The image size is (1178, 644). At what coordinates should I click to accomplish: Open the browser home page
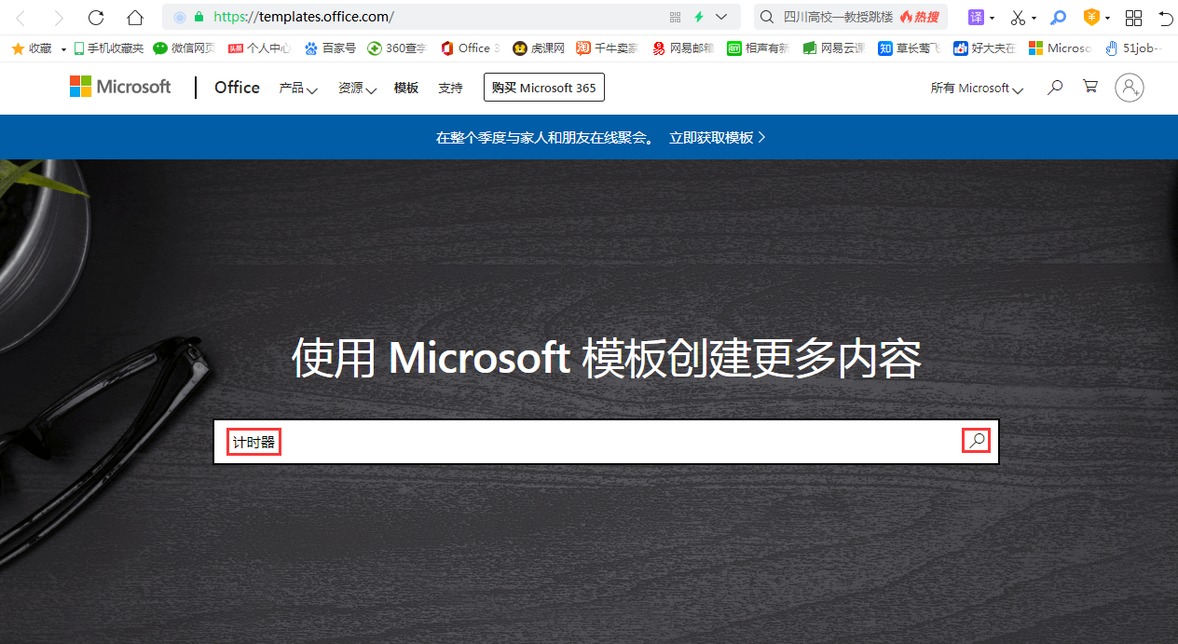(135, 18)
